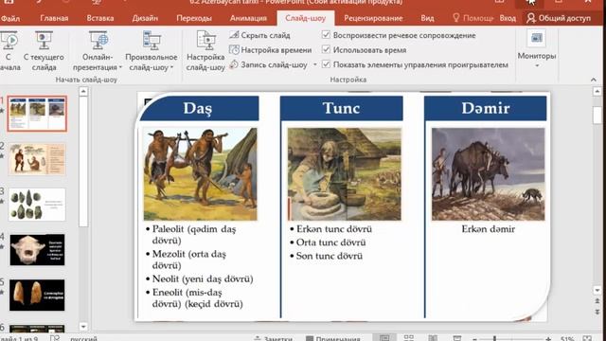Hide the current slide
The width and height of the screenshot is (606, 341).
pos(259,35)
